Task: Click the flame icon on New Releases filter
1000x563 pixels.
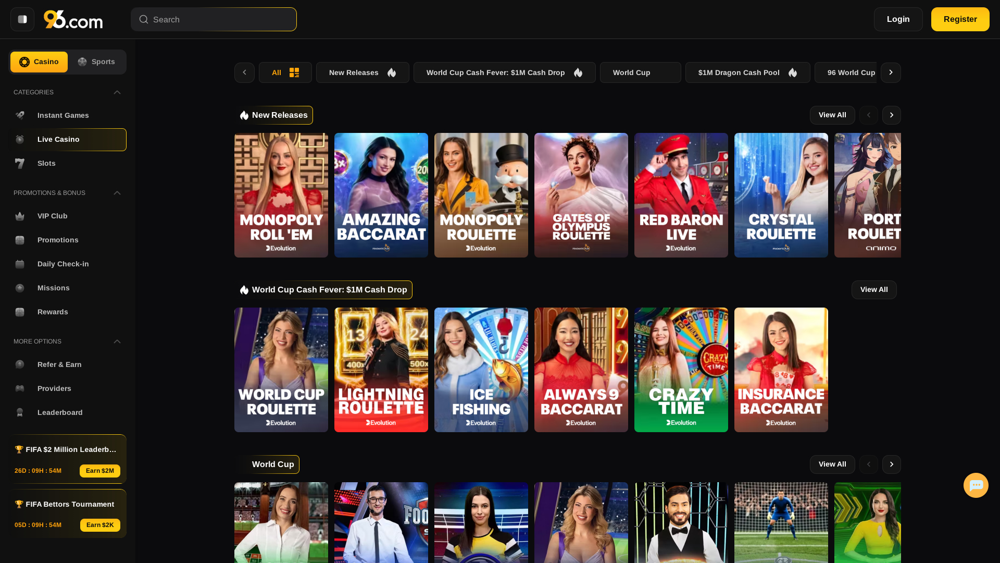Action: point(392,72)
